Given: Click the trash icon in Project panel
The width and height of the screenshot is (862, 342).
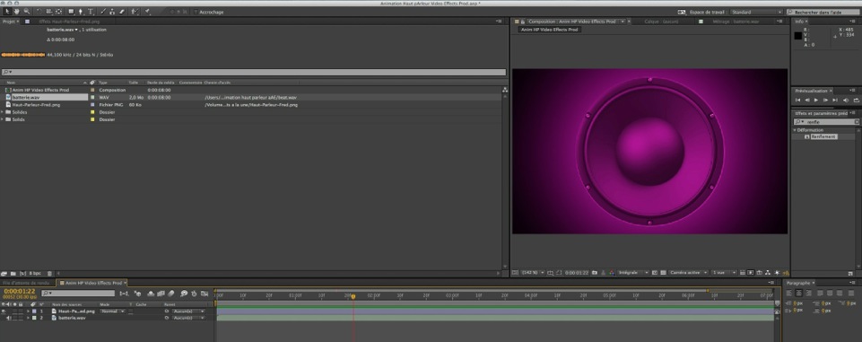Looking at the screenshot, I should click(x=49, y=273).
